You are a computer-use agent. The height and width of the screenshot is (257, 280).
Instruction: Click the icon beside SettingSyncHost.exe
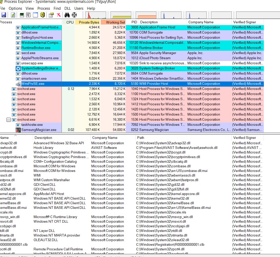pyautogui.click(x=18, y=38)
